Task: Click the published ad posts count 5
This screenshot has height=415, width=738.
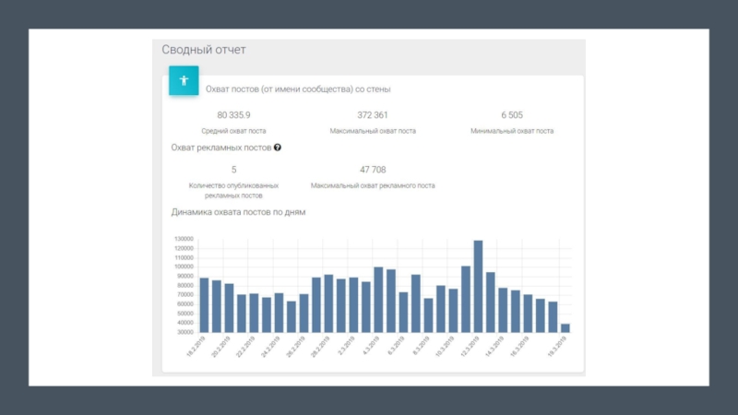Action: (233, 170)
